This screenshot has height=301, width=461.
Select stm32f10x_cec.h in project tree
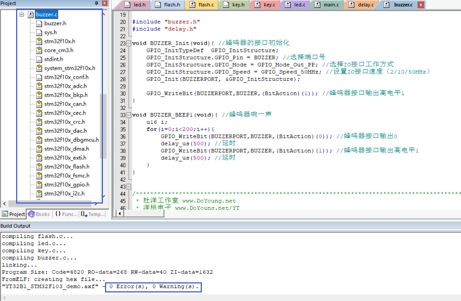pos(65,113)
